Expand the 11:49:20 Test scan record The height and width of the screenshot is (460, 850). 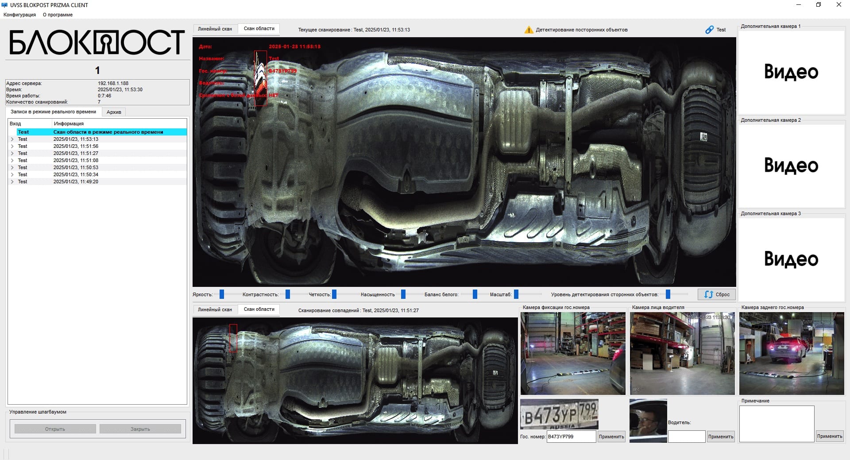point(12,182)
